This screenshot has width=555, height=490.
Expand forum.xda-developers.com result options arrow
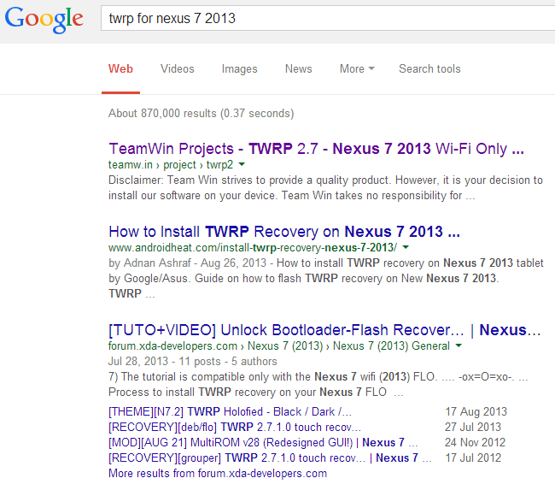(x=459, y=346)
